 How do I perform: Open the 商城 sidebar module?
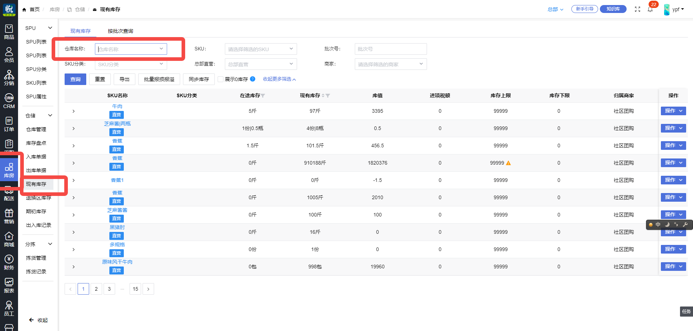[x=9, y=239]
